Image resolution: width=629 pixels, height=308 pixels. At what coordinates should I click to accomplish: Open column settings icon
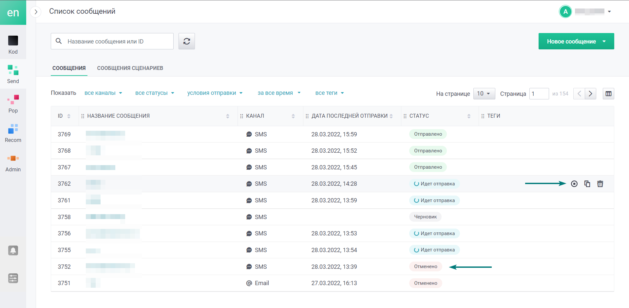[608, 94]
